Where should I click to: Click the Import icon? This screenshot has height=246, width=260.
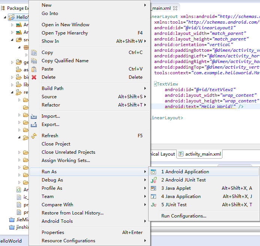[34, 116]
